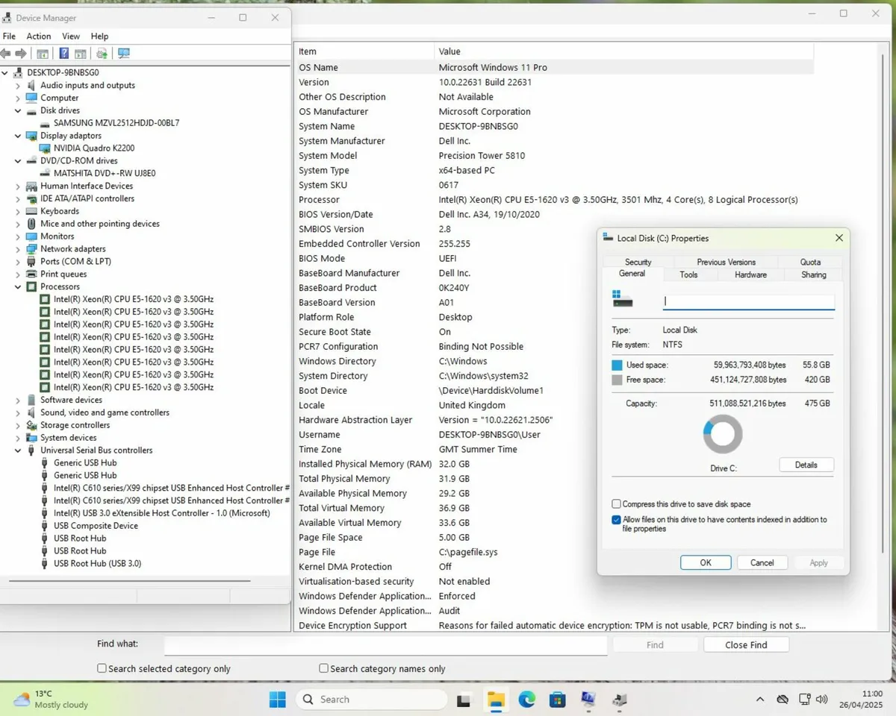Click the drive label text field
The image size is (896, 716).
click(749, 302)
